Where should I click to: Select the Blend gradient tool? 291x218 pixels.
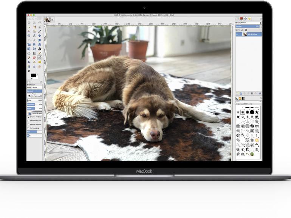(34, 53)
